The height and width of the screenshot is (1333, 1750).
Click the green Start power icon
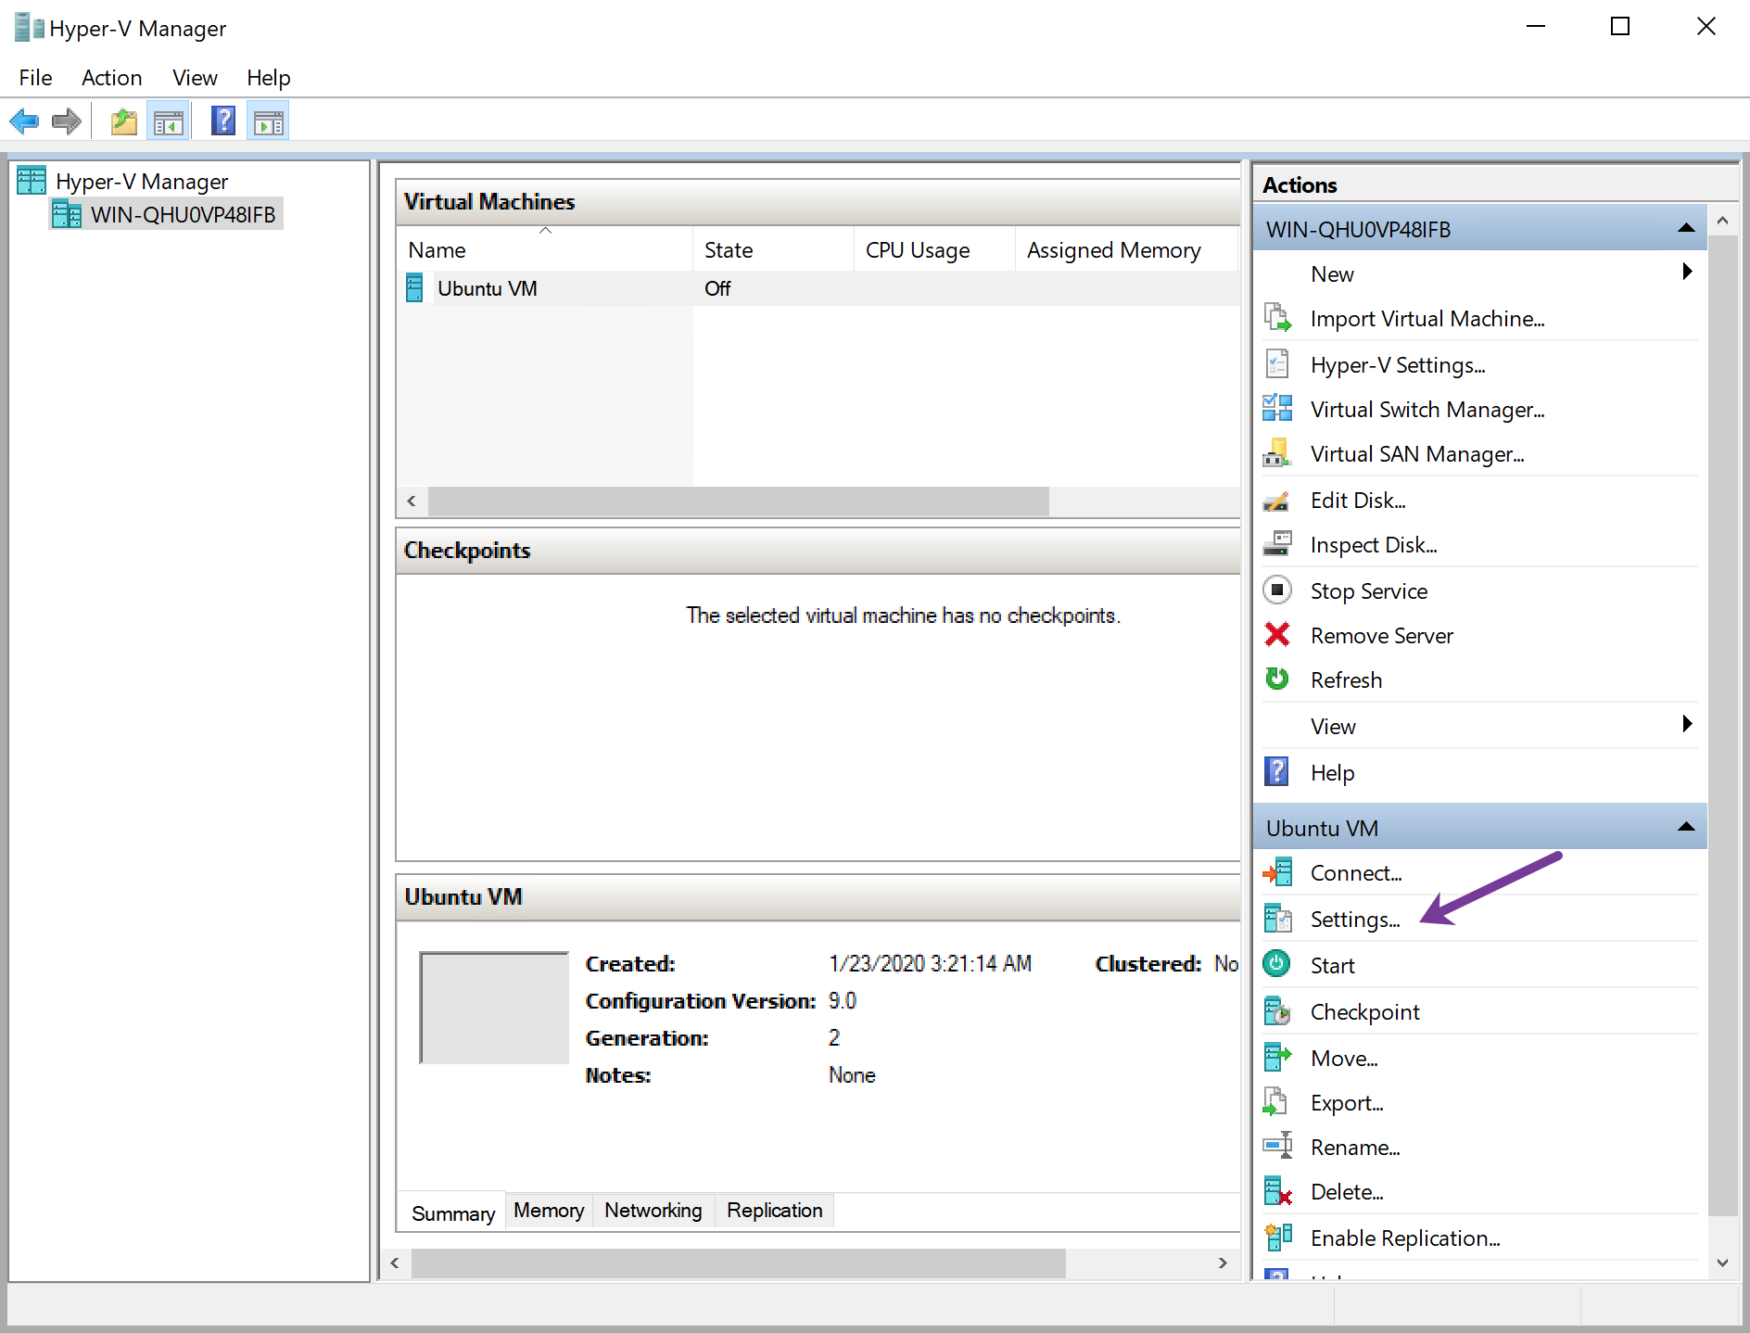pos(1277,964)
